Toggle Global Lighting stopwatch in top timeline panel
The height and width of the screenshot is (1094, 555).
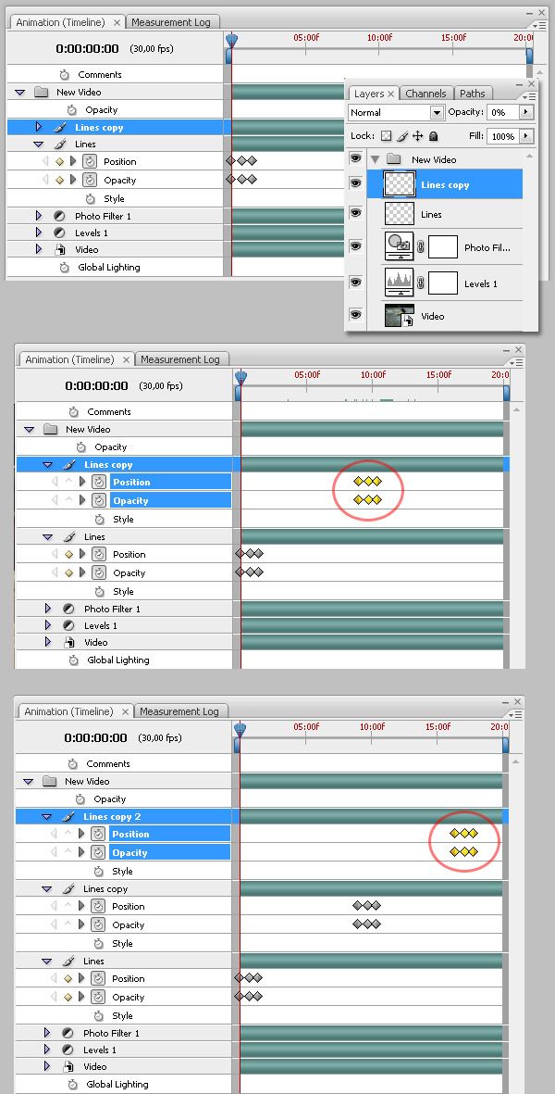pyautogui.click(x=64, y=267)
